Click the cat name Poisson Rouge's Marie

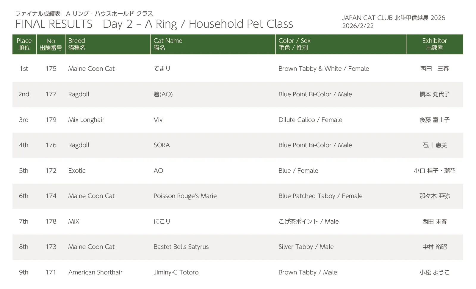pos(185,196)
